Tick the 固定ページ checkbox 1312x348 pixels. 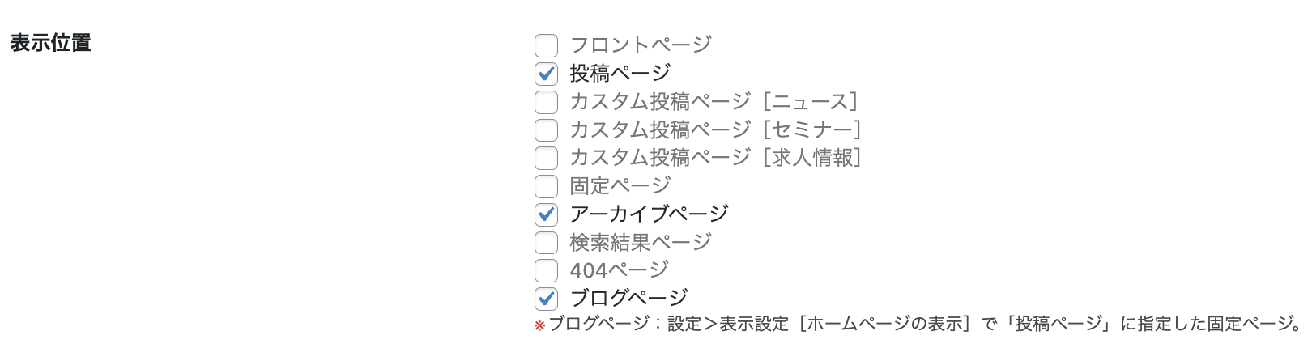point(547,186)
